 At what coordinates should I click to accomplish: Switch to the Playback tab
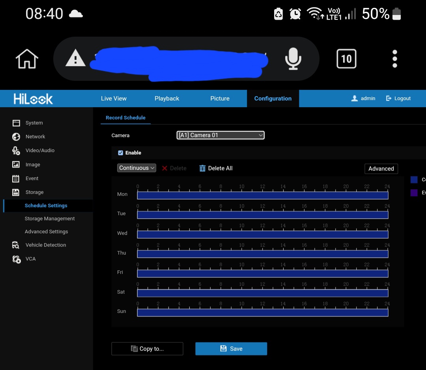pos(166,99)
